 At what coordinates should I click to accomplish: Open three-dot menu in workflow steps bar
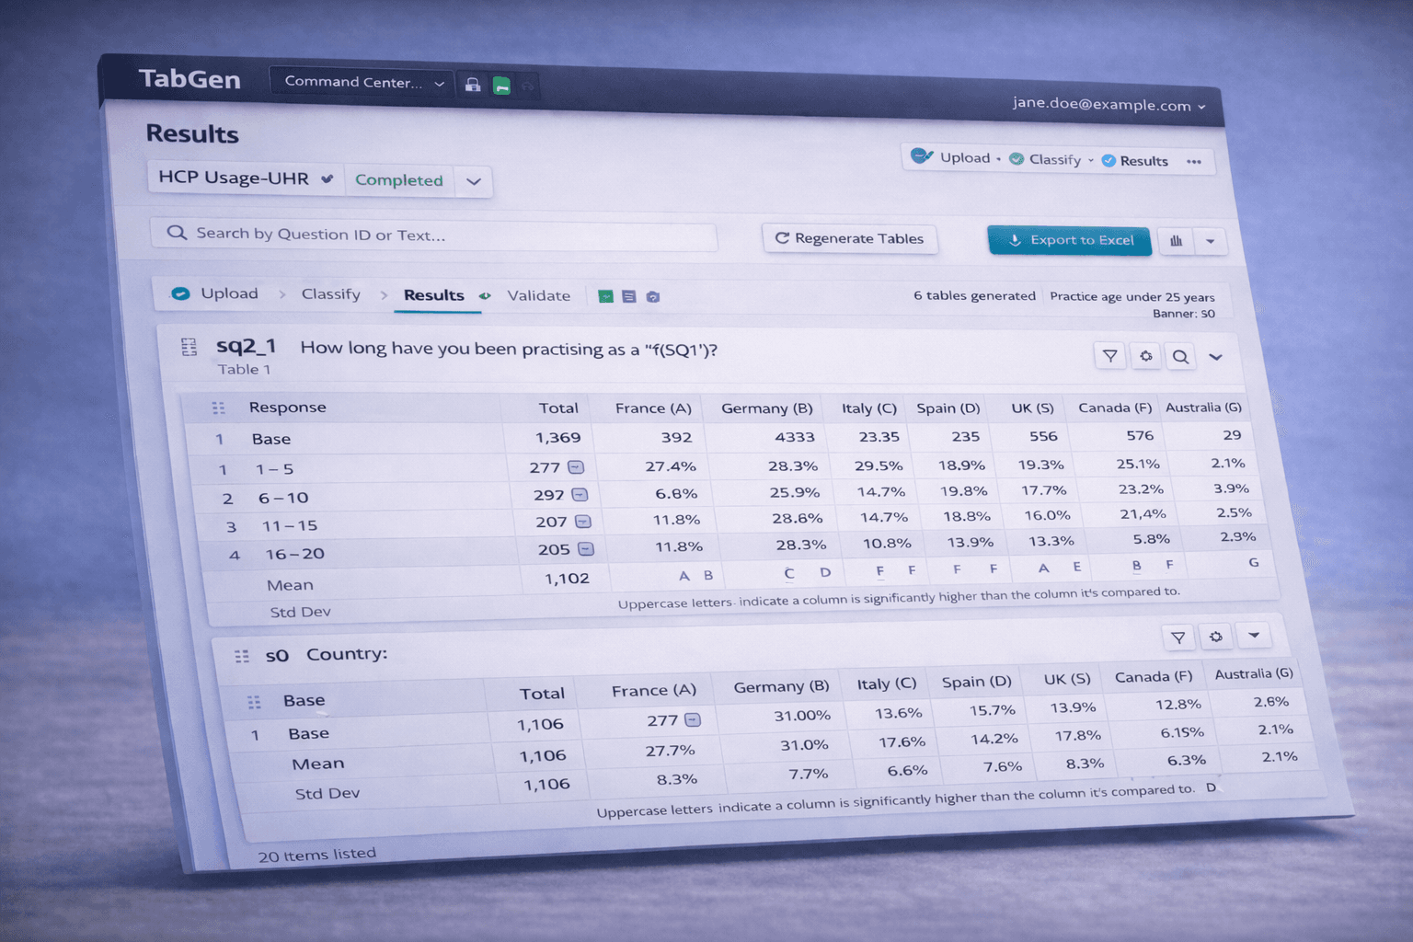pos(1194,162)
